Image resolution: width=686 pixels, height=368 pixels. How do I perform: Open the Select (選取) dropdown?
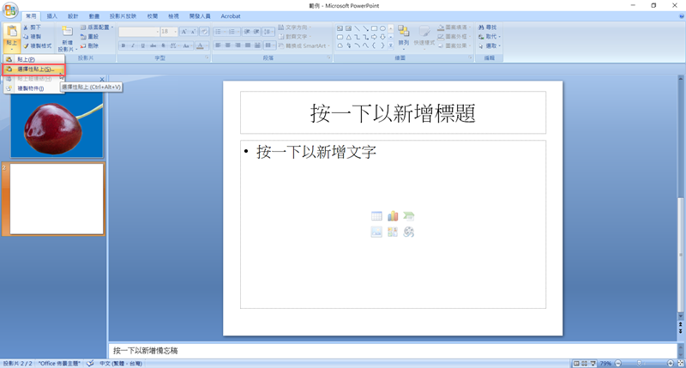pyautogui.click(x=489, y=45)
